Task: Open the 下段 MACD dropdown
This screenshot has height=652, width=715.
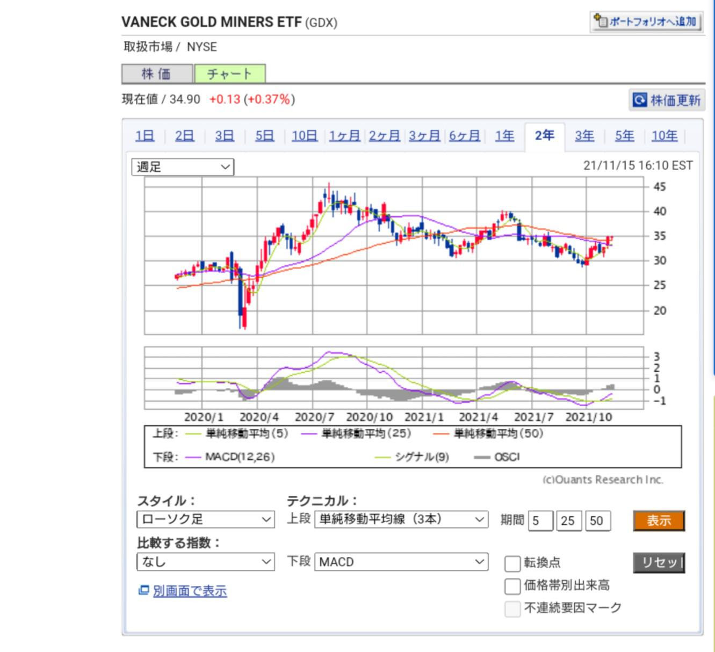Action: pyautogui.click(x=401, y=562)
